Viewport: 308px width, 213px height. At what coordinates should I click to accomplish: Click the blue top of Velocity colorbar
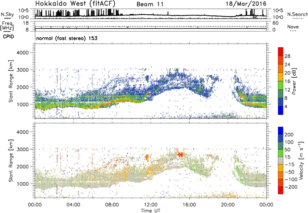281,130
